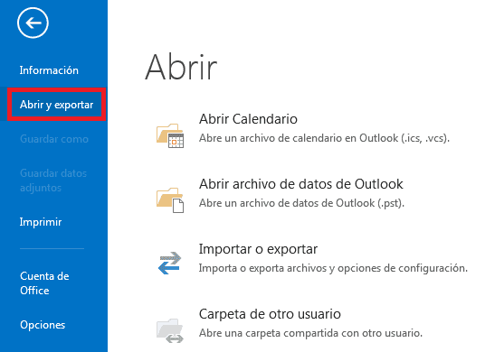Click the 'Importa o exporta archivos' description

[x=333, y=268]
